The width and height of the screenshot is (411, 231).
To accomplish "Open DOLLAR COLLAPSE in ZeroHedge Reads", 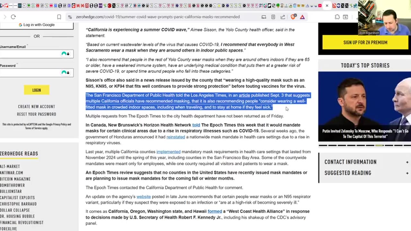I will 15,210.
